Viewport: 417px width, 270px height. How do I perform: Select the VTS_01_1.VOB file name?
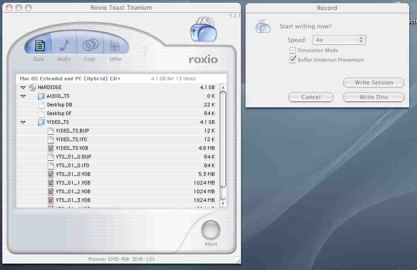[73, 183]
